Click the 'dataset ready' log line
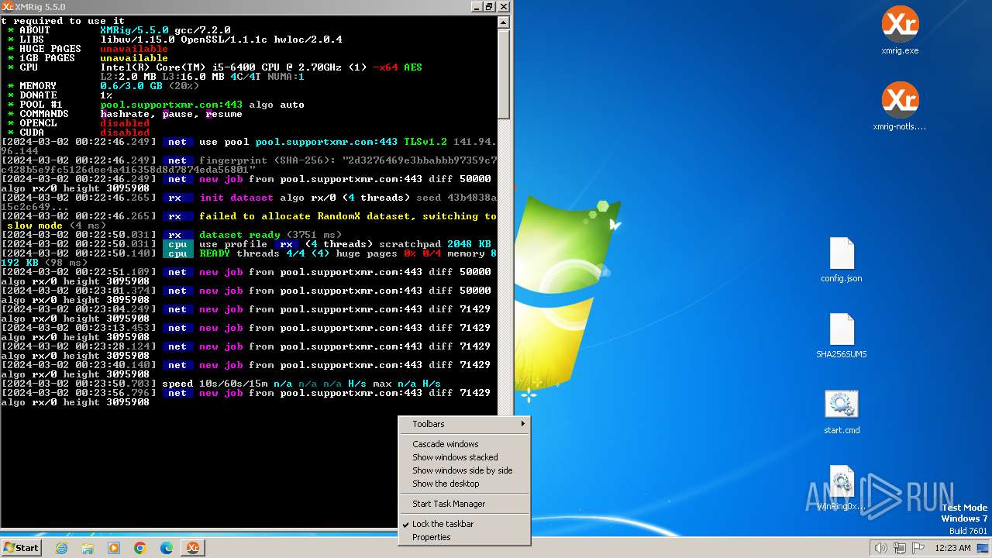Screen dimensions: 992x558 click(x=171, y=235)
